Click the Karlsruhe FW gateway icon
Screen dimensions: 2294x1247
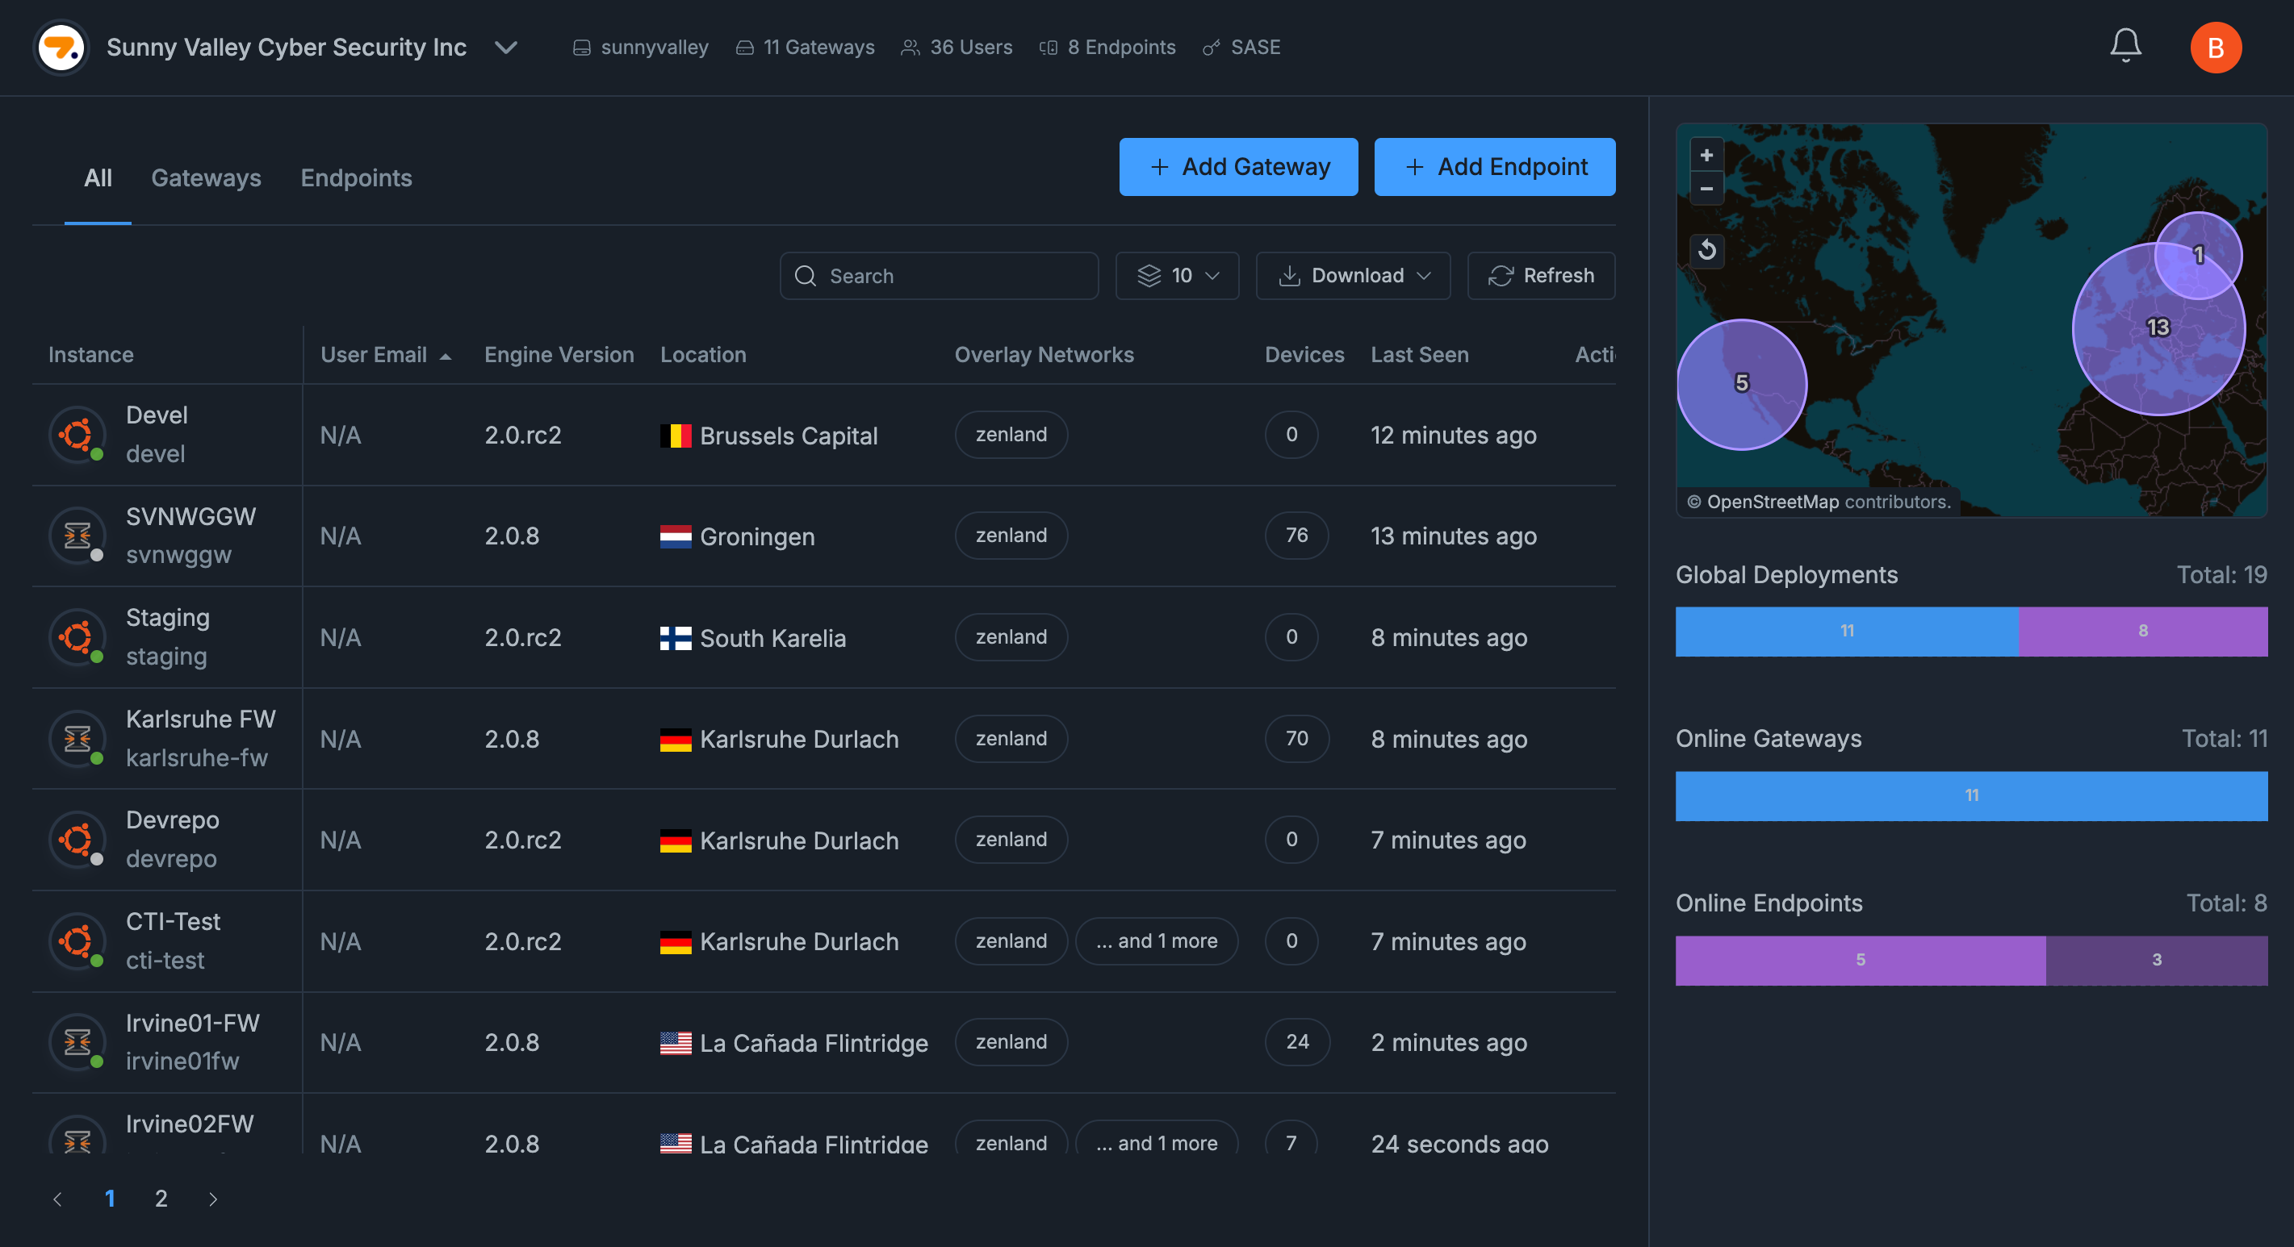coord(77,739)
